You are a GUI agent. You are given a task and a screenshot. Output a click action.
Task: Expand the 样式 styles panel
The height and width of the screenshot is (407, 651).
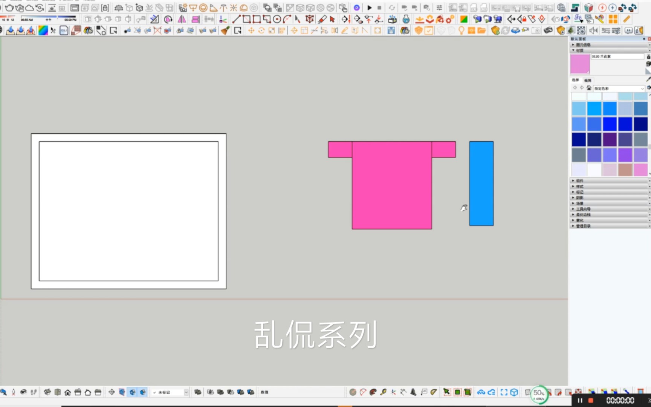tap(610, 187)
